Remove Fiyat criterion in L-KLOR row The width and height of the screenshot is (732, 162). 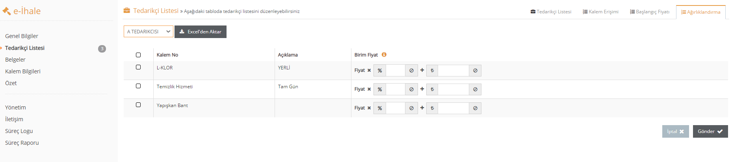tap(369, 71)
